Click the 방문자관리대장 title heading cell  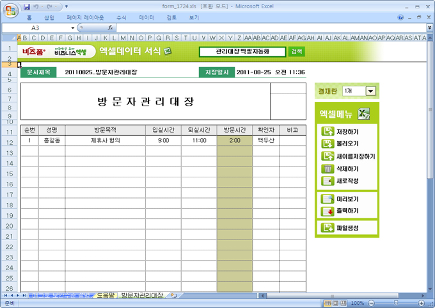[145, 101]
